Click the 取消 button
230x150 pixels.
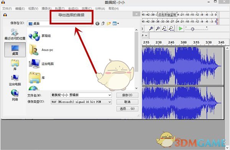(x=127, y=102)
